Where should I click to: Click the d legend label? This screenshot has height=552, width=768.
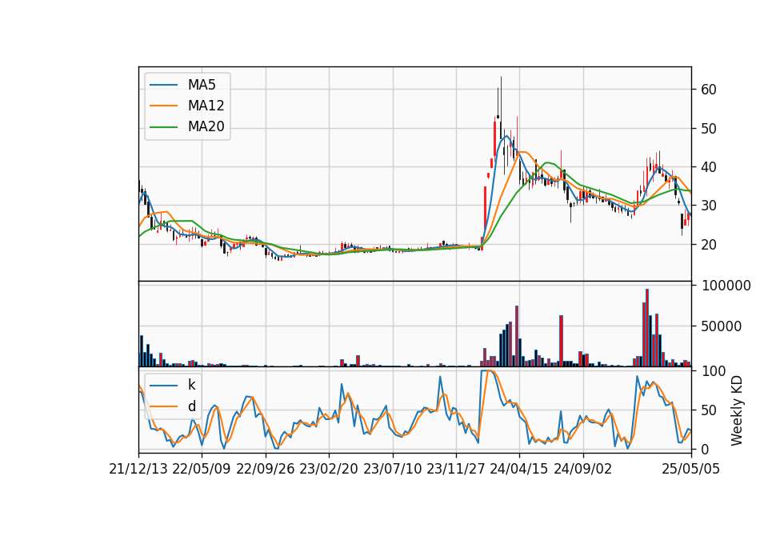click(191, 406)
